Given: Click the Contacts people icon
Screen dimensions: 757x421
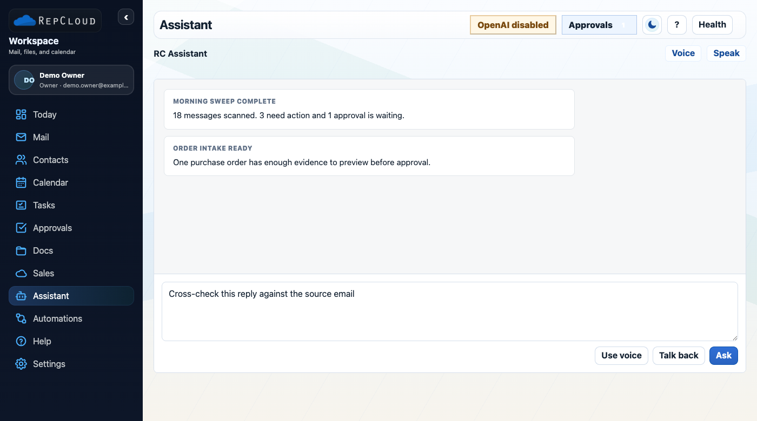Looking at the screenshot, I should click(x=21, y=160).
